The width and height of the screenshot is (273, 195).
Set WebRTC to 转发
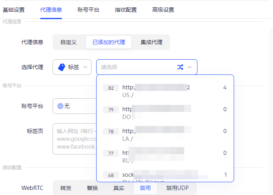coord(66,188)
